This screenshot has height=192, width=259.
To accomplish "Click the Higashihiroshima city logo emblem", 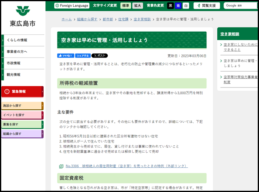I will tap(23, 11).
